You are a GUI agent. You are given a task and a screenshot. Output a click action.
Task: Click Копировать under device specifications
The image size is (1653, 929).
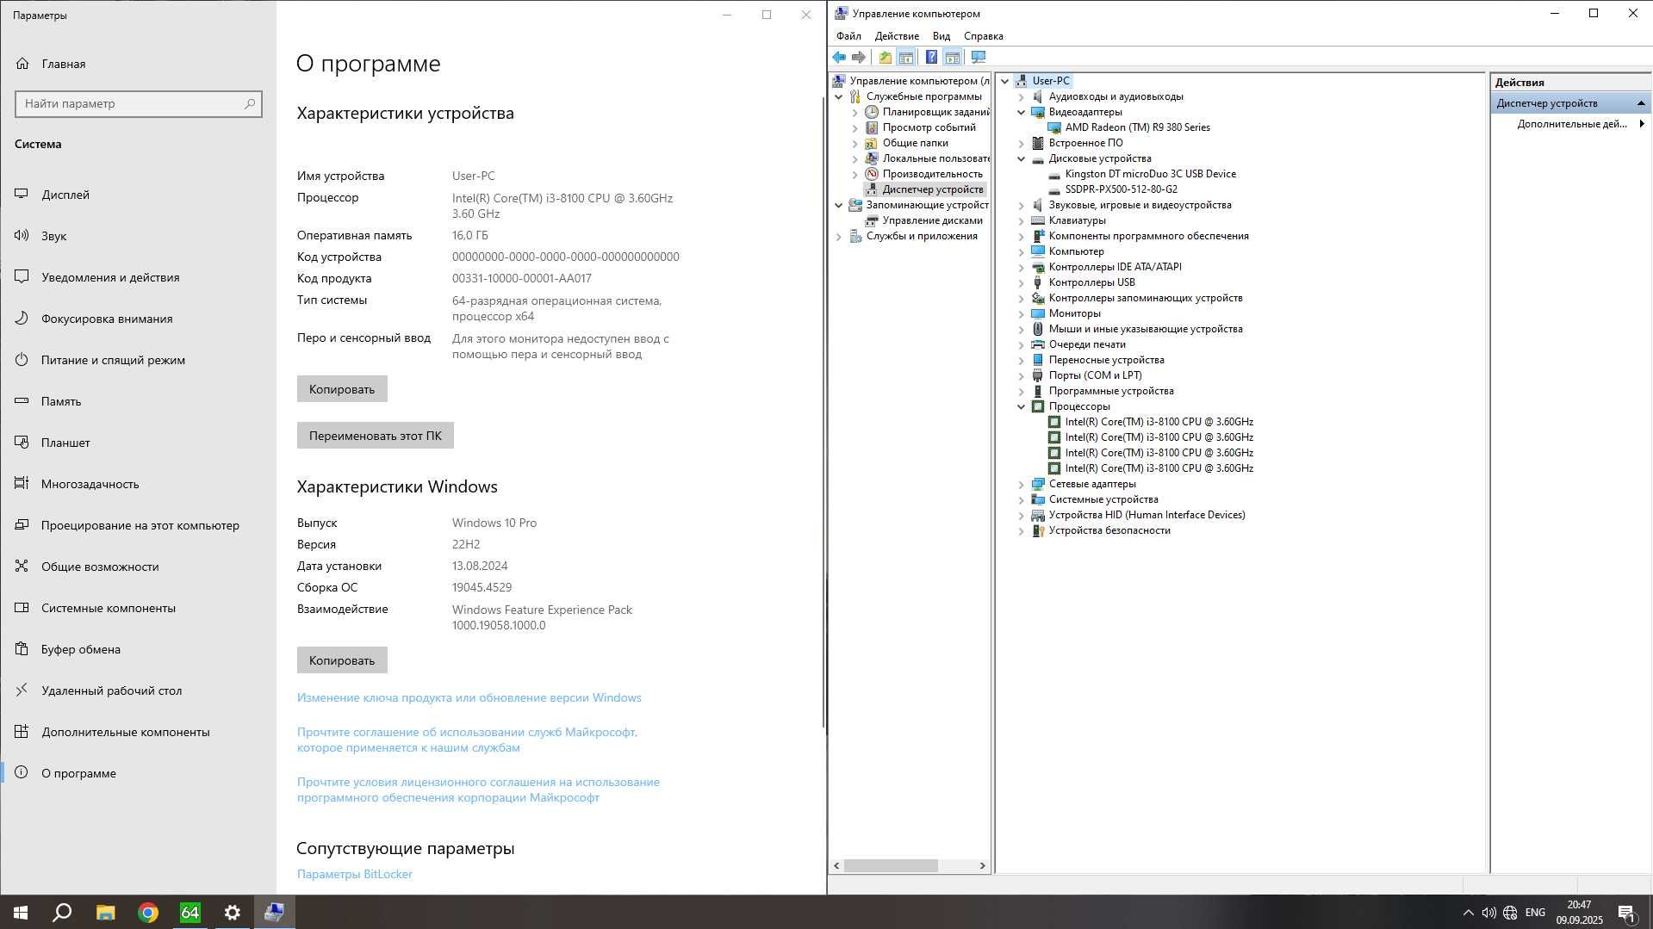pos(342,389)
